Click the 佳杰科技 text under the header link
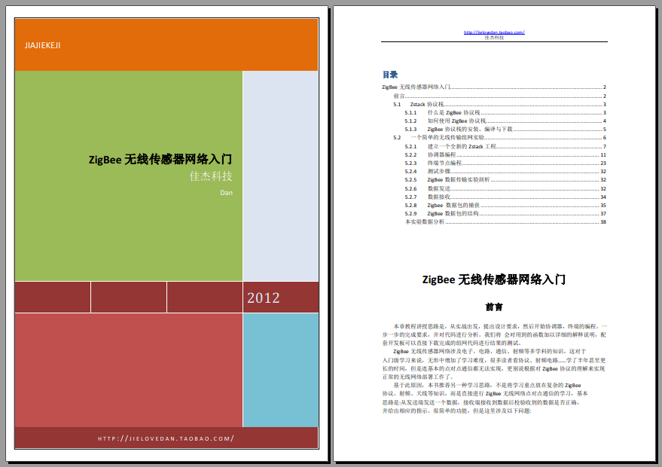 (494, 38)
